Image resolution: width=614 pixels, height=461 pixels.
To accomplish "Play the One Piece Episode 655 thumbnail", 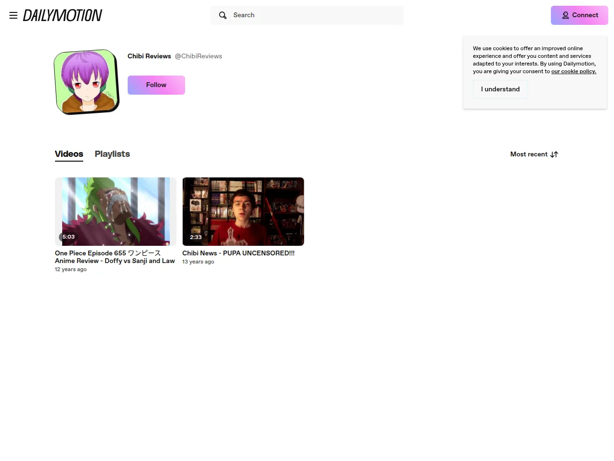I will [116, 211].
